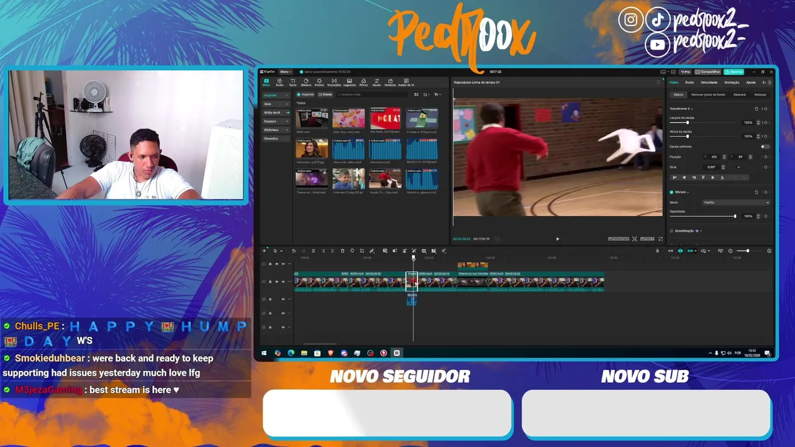
Task: Open the Áudio media tab
Action: click(x=279, y=82)
